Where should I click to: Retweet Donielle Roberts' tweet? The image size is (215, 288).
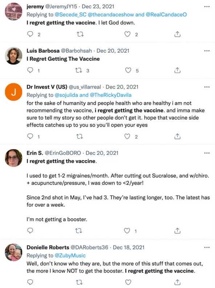tap(79, 282)
